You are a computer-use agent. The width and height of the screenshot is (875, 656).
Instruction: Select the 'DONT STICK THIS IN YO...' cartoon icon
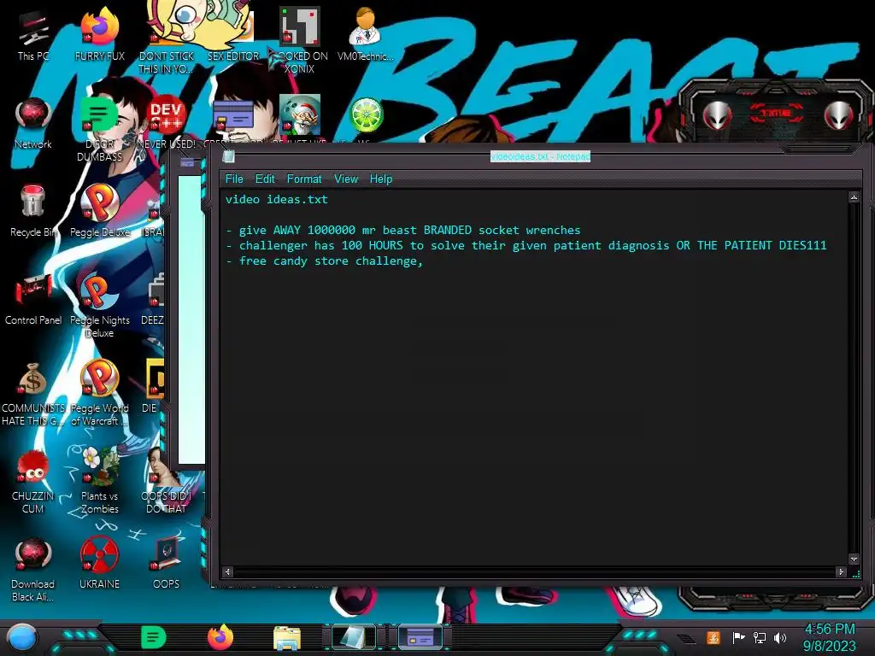click(167, 39)
